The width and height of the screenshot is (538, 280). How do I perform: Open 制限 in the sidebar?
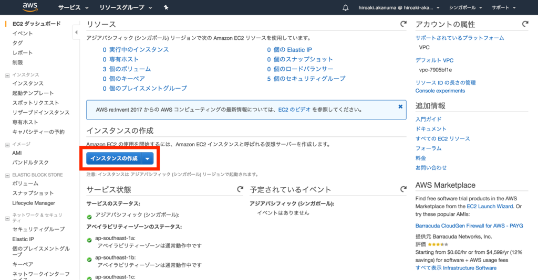17,62
